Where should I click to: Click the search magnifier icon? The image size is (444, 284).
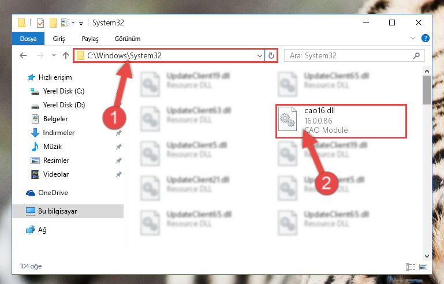[x=416, y=55]
